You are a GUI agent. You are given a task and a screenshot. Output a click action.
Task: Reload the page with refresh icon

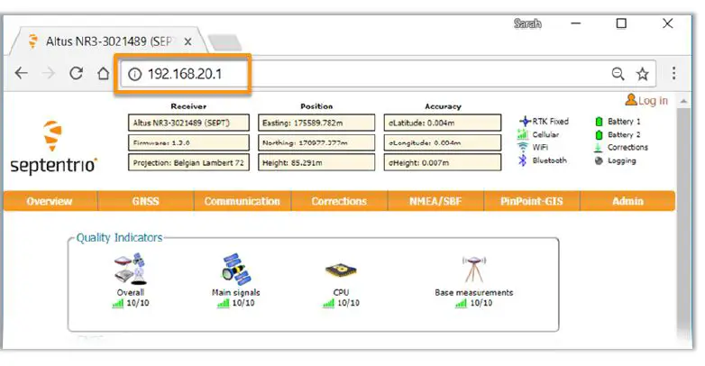tap(76, 73)
